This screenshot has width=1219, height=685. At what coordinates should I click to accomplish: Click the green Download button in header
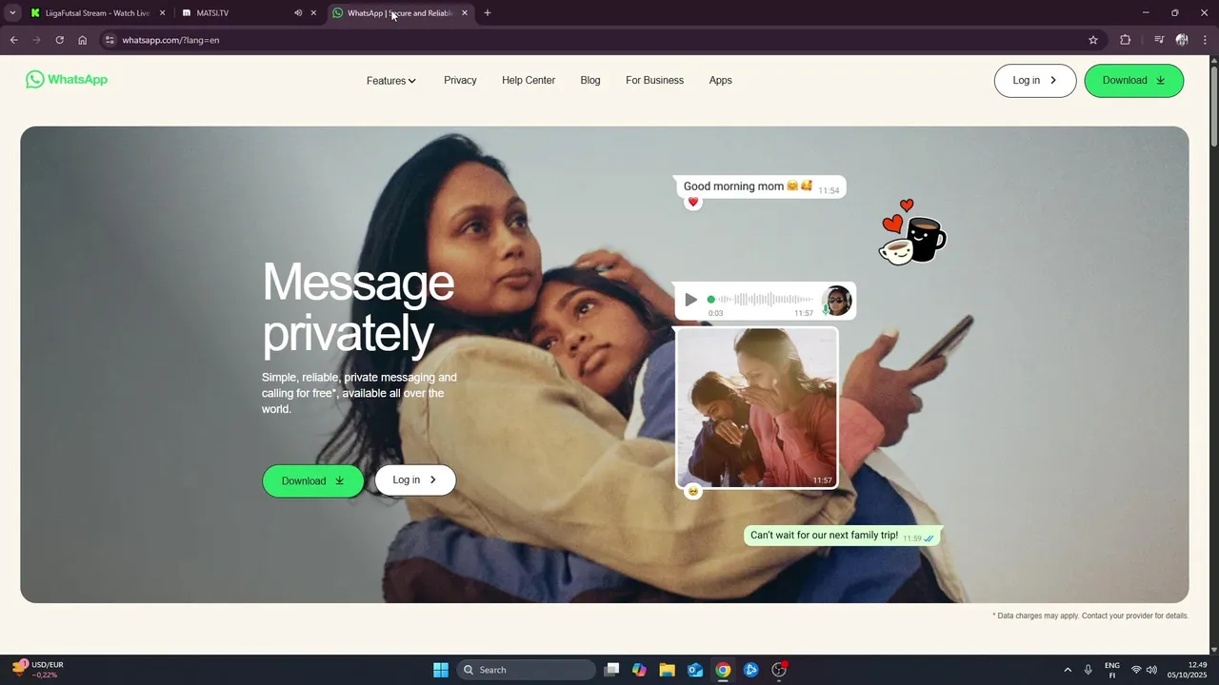tap(1133, 81)
